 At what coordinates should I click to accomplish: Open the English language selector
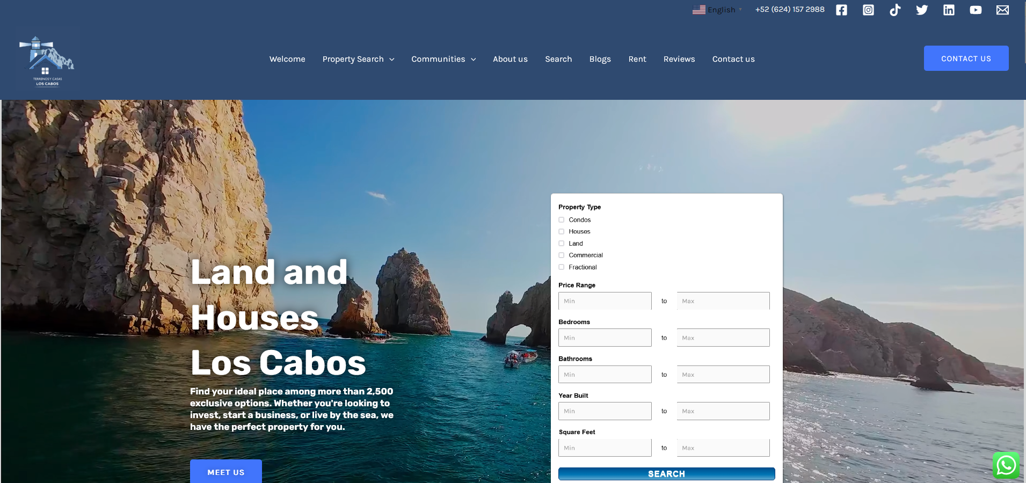(x=717, y=10)
